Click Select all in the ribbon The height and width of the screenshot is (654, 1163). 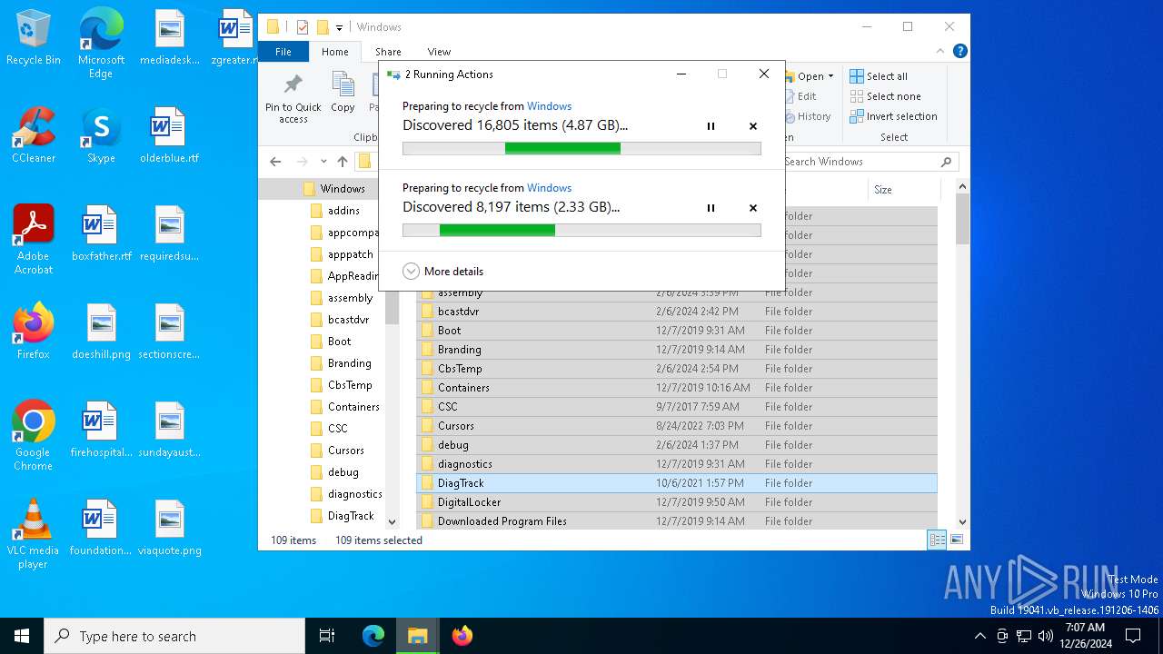(x=878, y=76)
